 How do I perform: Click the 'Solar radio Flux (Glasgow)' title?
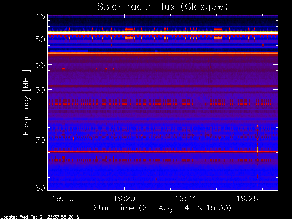point(162,7)
